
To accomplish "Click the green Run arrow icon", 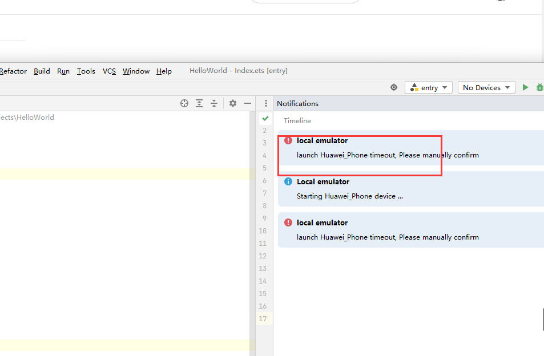I will click(x=525, y=87).
